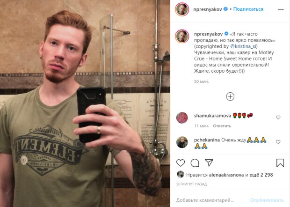Click the Опубликовать post button
The width and height of the screenshot is (290, 207).
(x=267, y=200)
